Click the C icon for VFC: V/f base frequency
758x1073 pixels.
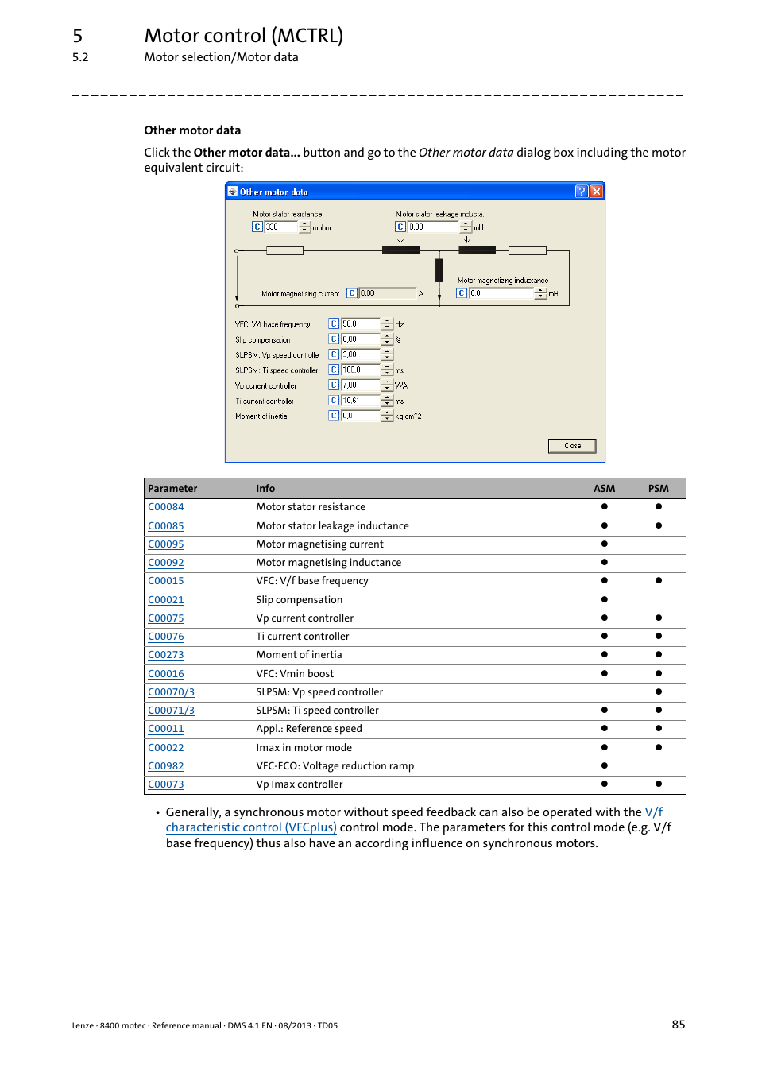pyautogui.click(x=335, y=324)
